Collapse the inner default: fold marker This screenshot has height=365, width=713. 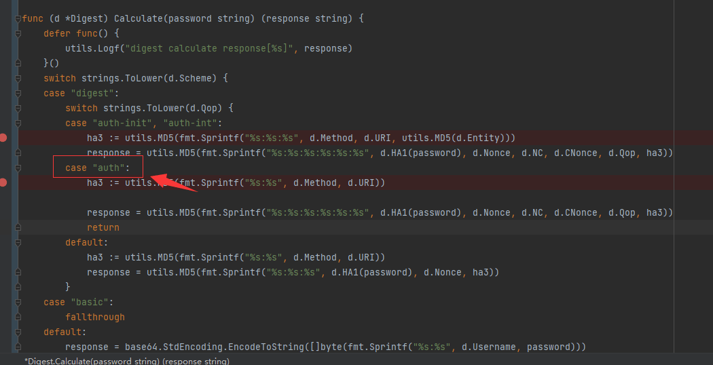(18, 242)
